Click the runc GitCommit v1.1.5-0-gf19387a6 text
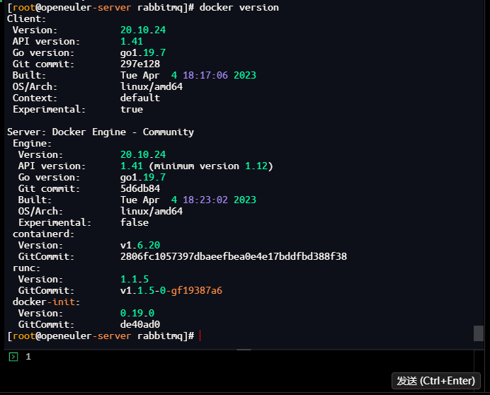The width and height of the screenshot is (490, 395). (x=171, y=291)
